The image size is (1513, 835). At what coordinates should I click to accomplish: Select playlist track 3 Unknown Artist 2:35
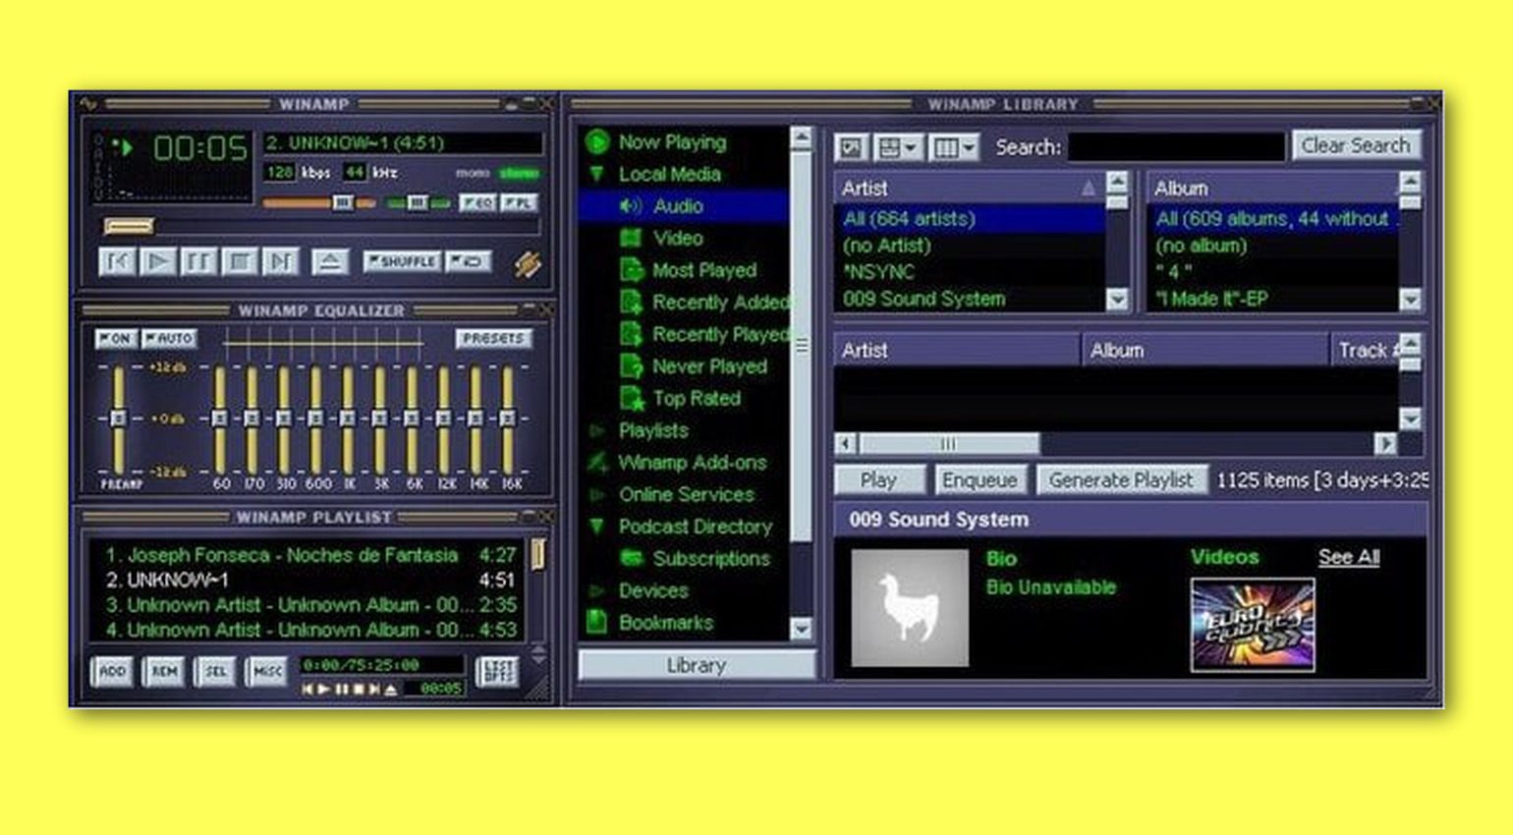coord(310,604)
